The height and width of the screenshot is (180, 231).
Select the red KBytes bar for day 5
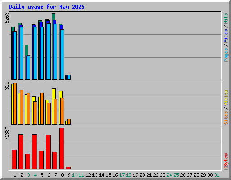click(41, 160)
